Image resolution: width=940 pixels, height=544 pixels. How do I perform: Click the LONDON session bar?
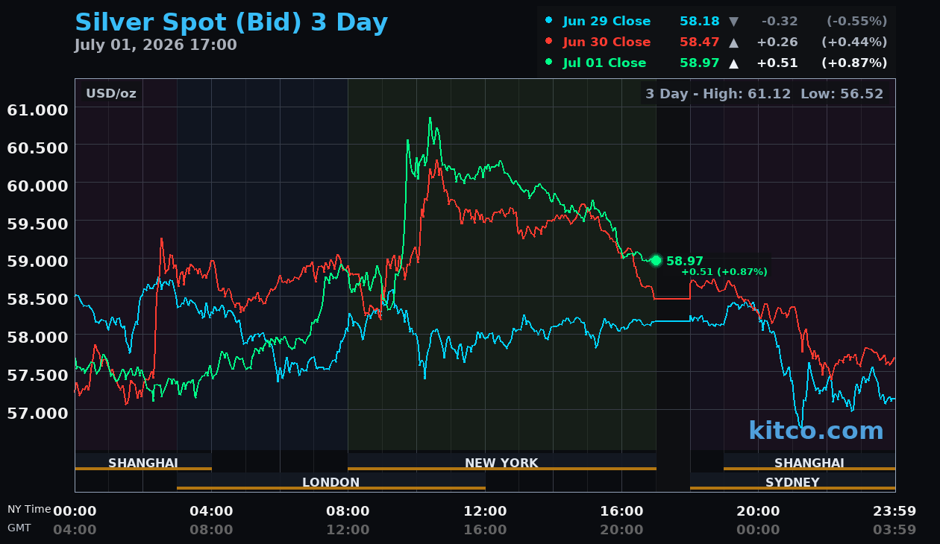point(330,481)
